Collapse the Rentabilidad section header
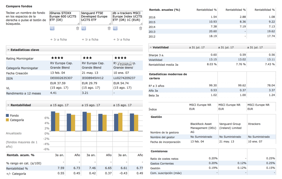The image size is (282, 179). click(x=8, y=105)
